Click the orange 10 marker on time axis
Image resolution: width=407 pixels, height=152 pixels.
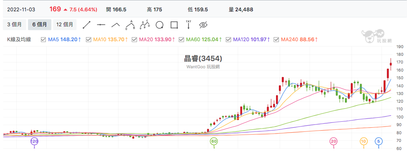(x=363, y=141)
